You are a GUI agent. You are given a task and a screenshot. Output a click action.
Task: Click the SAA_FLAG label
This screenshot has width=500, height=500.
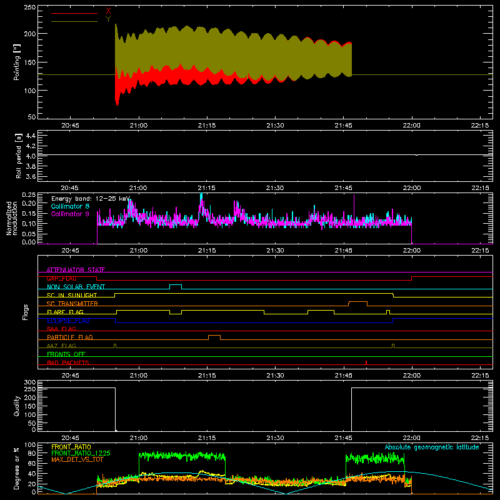61,329
